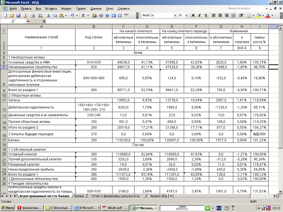Screen dimensions: 283x212
Task: Select column C header
Action: [123, 27]
